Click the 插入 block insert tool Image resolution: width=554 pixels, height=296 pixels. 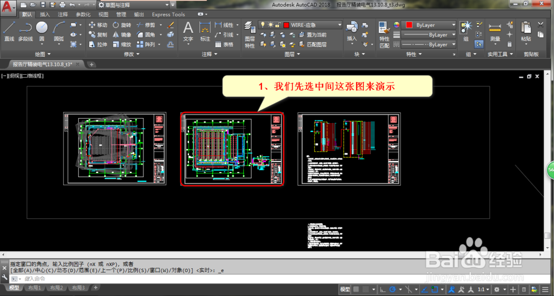[x=352, y=31]
